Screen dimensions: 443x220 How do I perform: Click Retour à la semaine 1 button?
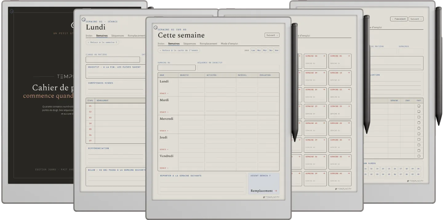[x=102, y=42]
